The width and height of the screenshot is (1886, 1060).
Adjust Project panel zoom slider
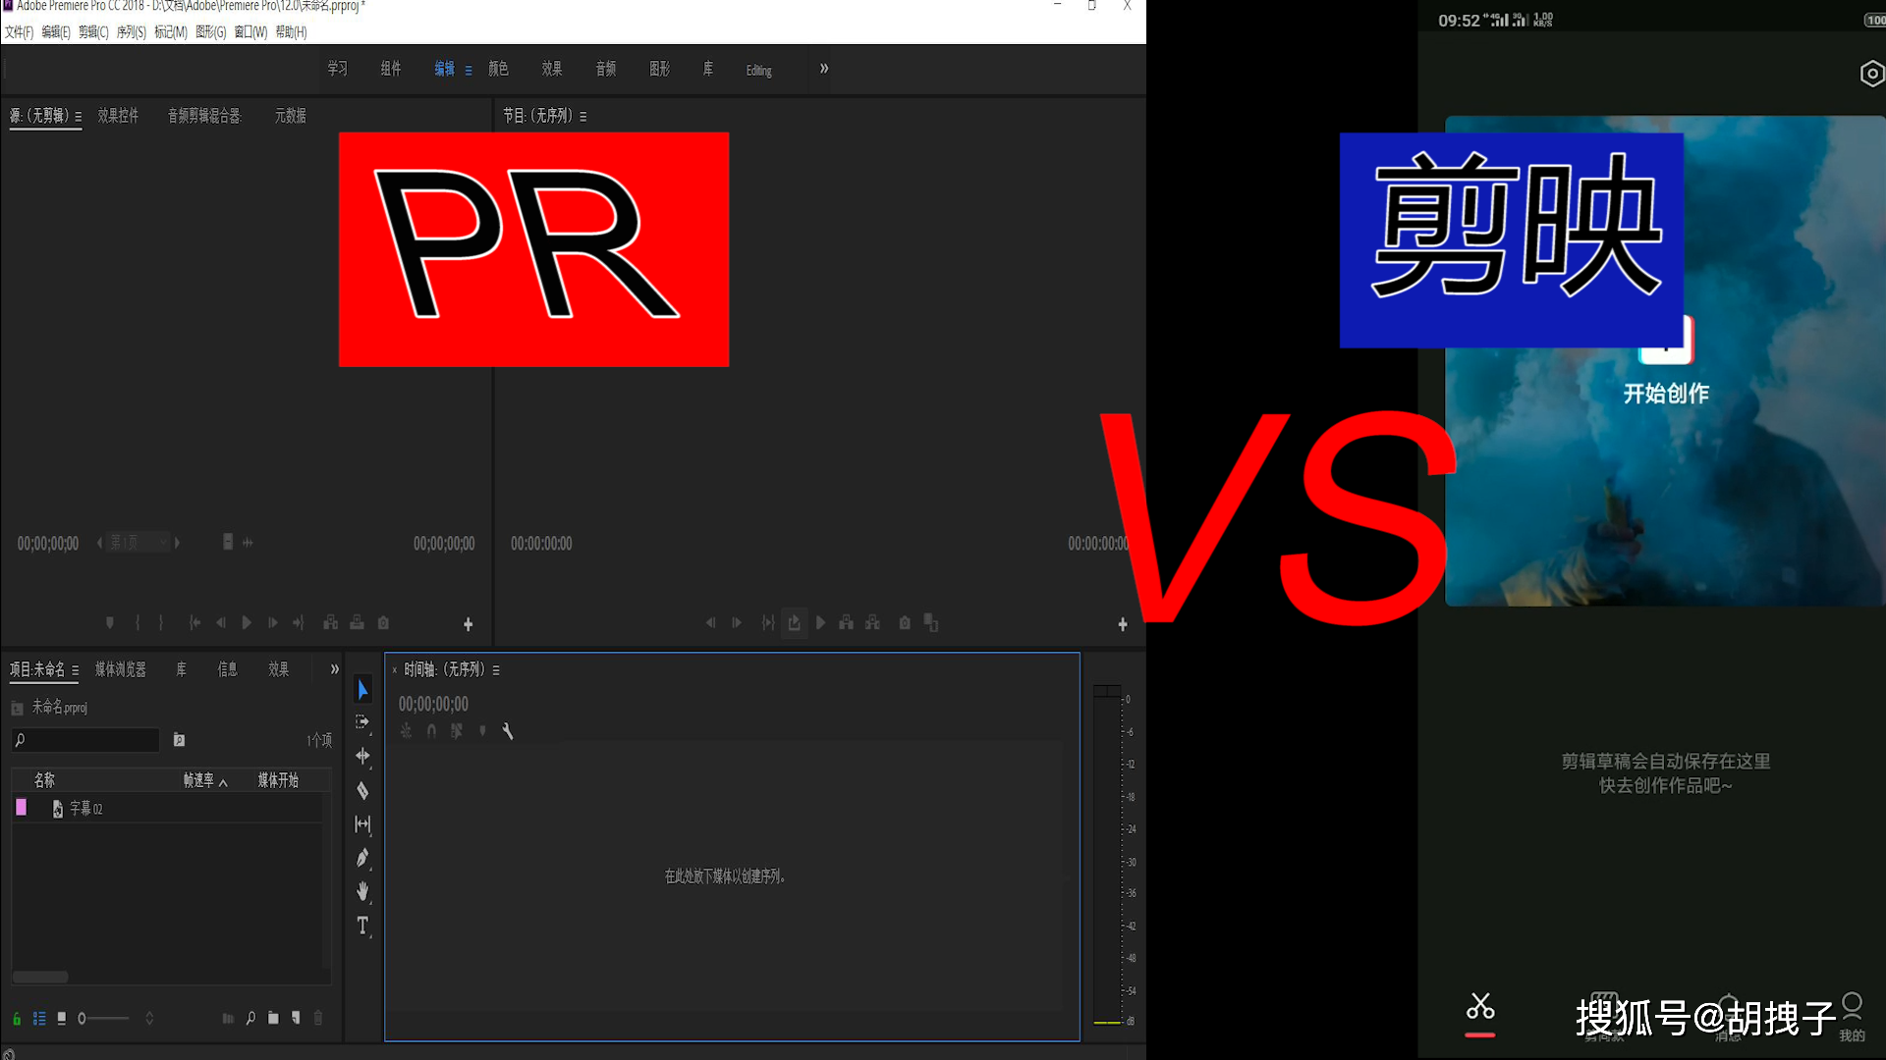pos(103,1019)
